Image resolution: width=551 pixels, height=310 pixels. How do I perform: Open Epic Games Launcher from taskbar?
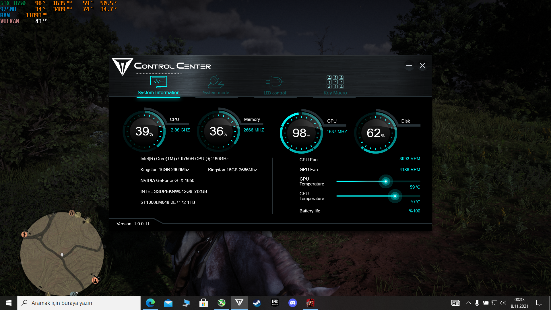275,303
